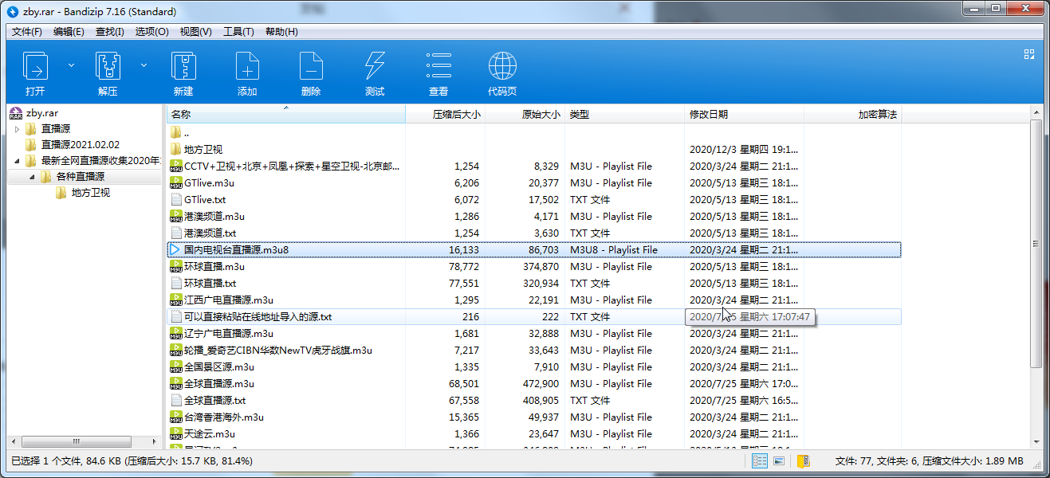Select 直播源2021.02.02 folder in tree
Viewport: 1050px width, 478px height.
tap(80, 145)
